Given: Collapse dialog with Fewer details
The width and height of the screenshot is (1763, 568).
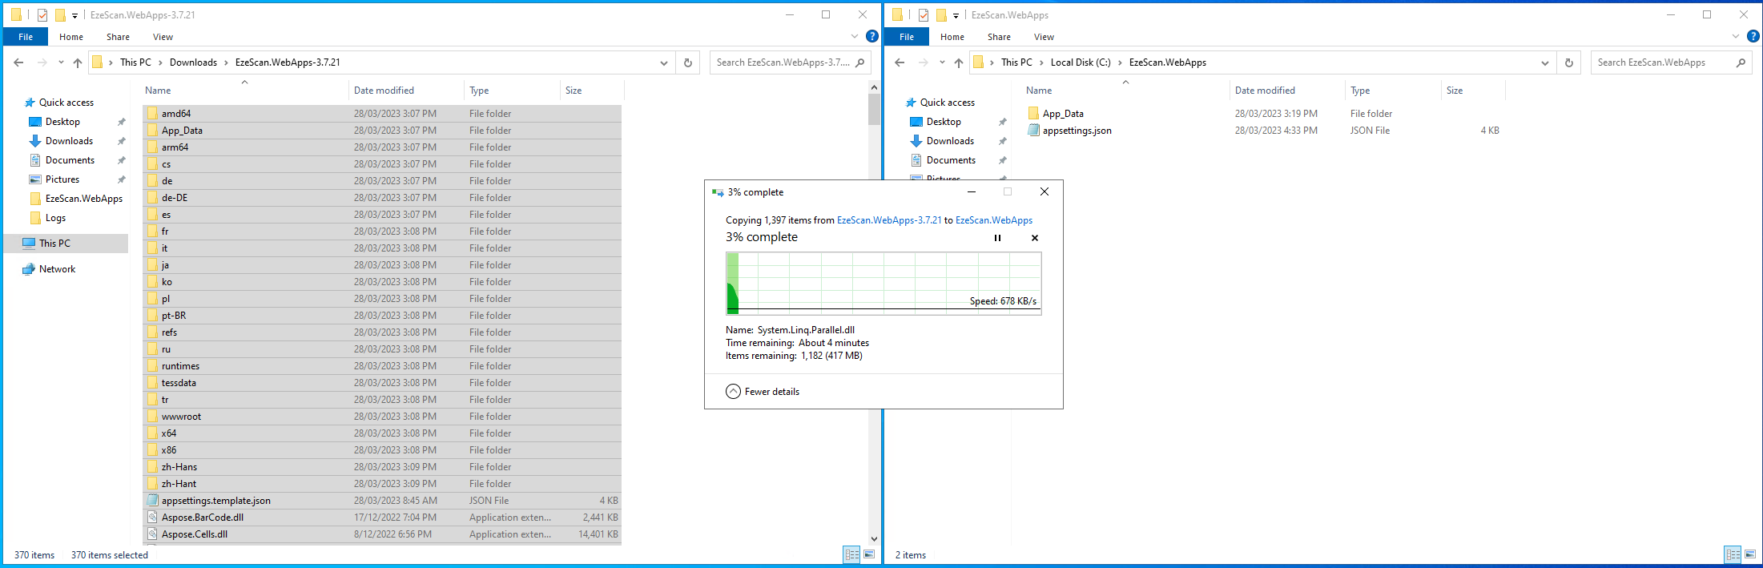Looking at the screenshot, I should [x=763, y=392].
